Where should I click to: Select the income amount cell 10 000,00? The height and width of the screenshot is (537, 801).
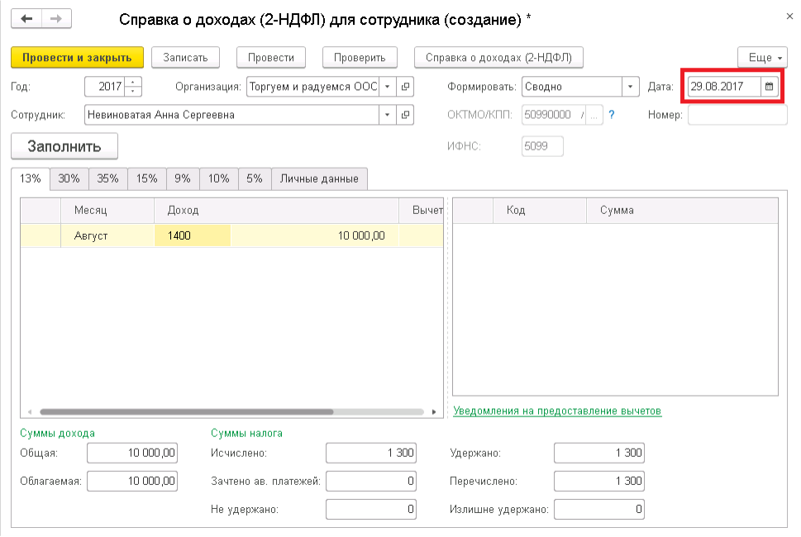click(314, 235)
